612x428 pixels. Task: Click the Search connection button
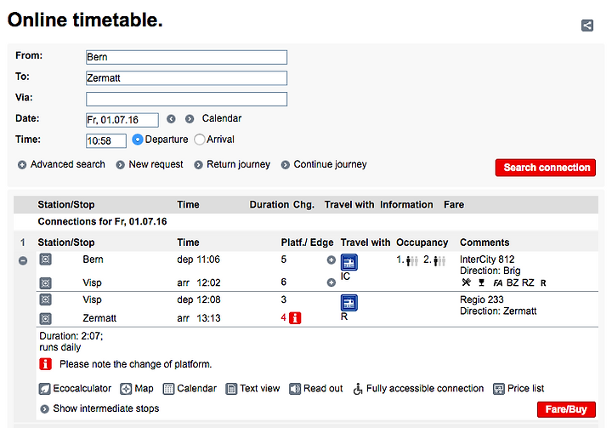click(545, 168)
